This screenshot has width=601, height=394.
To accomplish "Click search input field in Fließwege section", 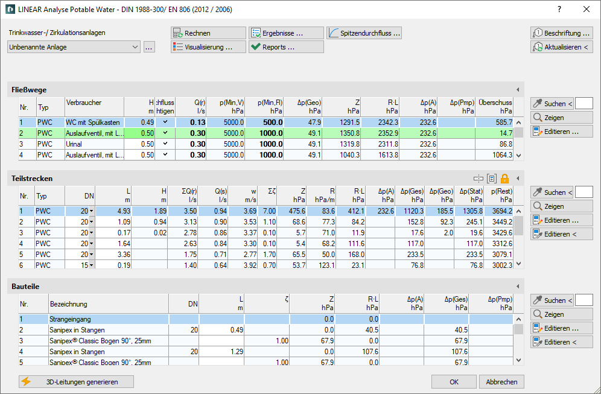I will (584, 104).
